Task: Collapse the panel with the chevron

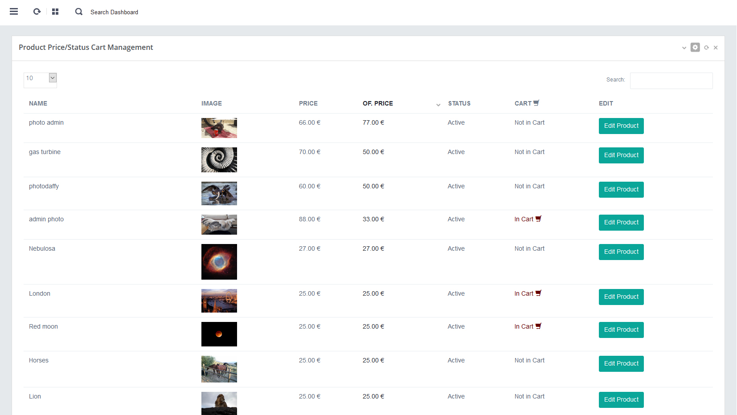Action: coord(684,48)
